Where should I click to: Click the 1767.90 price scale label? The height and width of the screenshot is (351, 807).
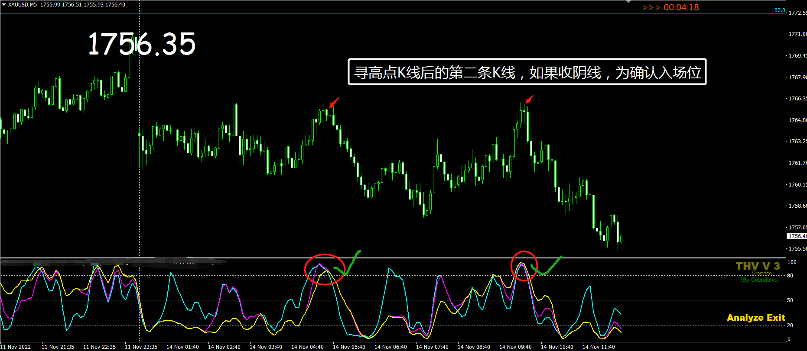click(797, 77)
